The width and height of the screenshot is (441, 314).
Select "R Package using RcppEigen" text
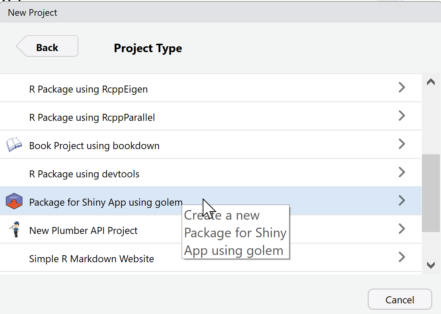tap(88, 89)
